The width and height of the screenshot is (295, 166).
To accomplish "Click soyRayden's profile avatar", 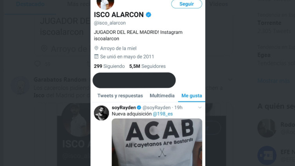I will click(x=101, y=113).
